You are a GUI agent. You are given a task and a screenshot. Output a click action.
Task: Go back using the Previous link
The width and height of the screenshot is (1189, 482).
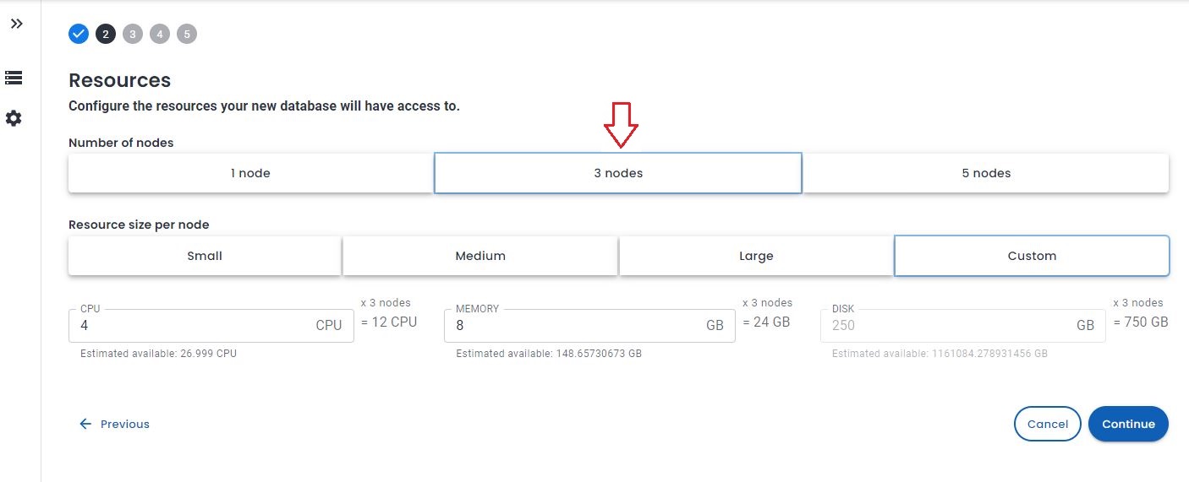tap(115, 424)
